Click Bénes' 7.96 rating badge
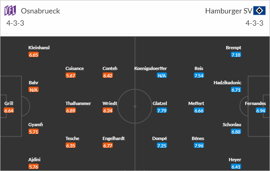The image size is (270, 171). click(199, 145)
